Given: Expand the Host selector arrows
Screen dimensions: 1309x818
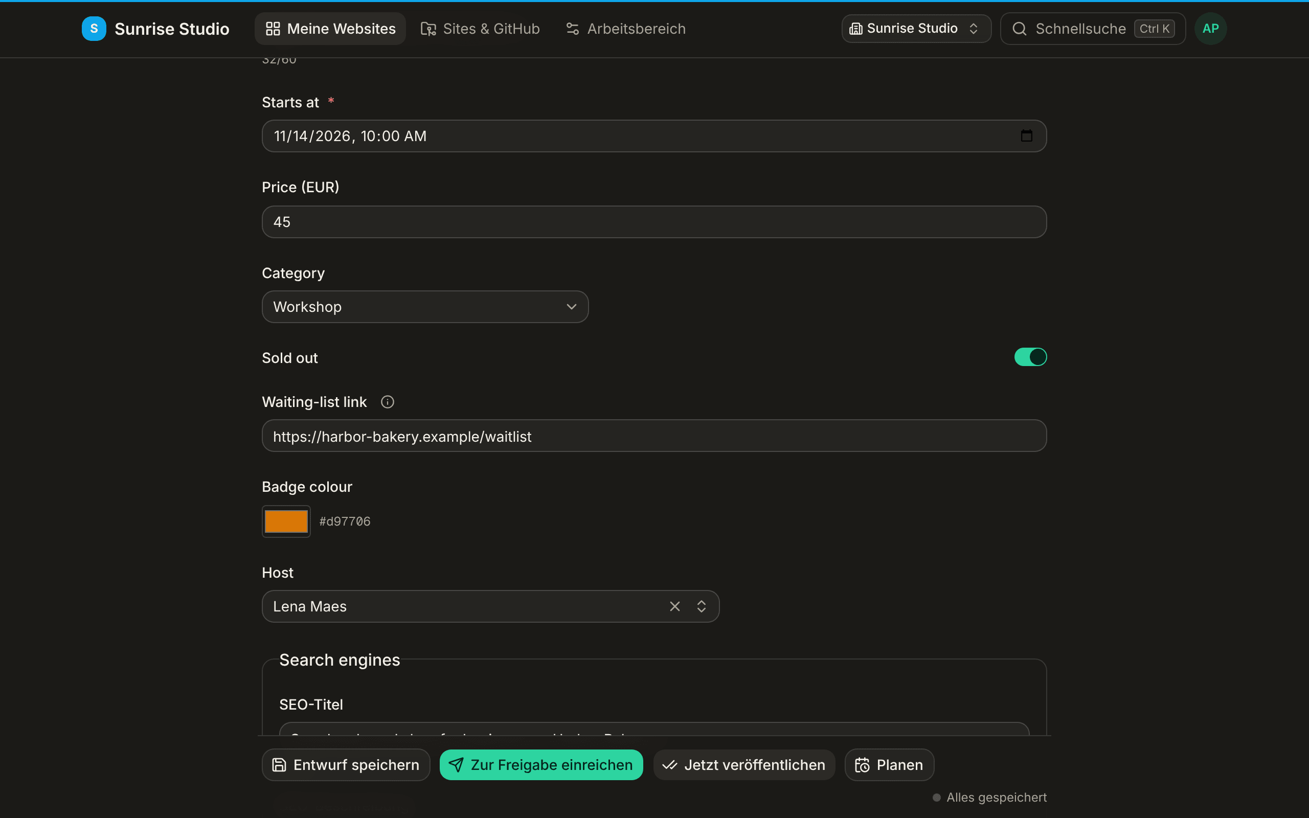Looking at the screenshot, I should point(701,606).
